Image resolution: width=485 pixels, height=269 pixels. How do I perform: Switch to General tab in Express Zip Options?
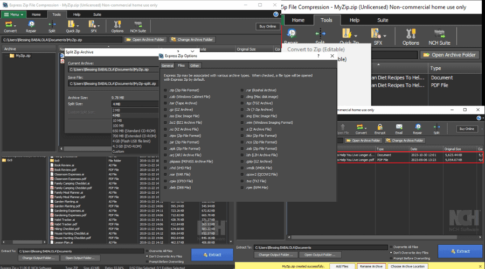click(168, 66)
